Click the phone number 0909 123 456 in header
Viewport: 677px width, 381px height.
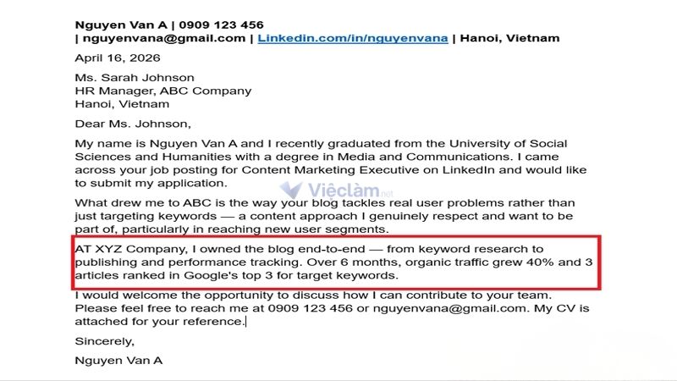[x=221, y=25]
